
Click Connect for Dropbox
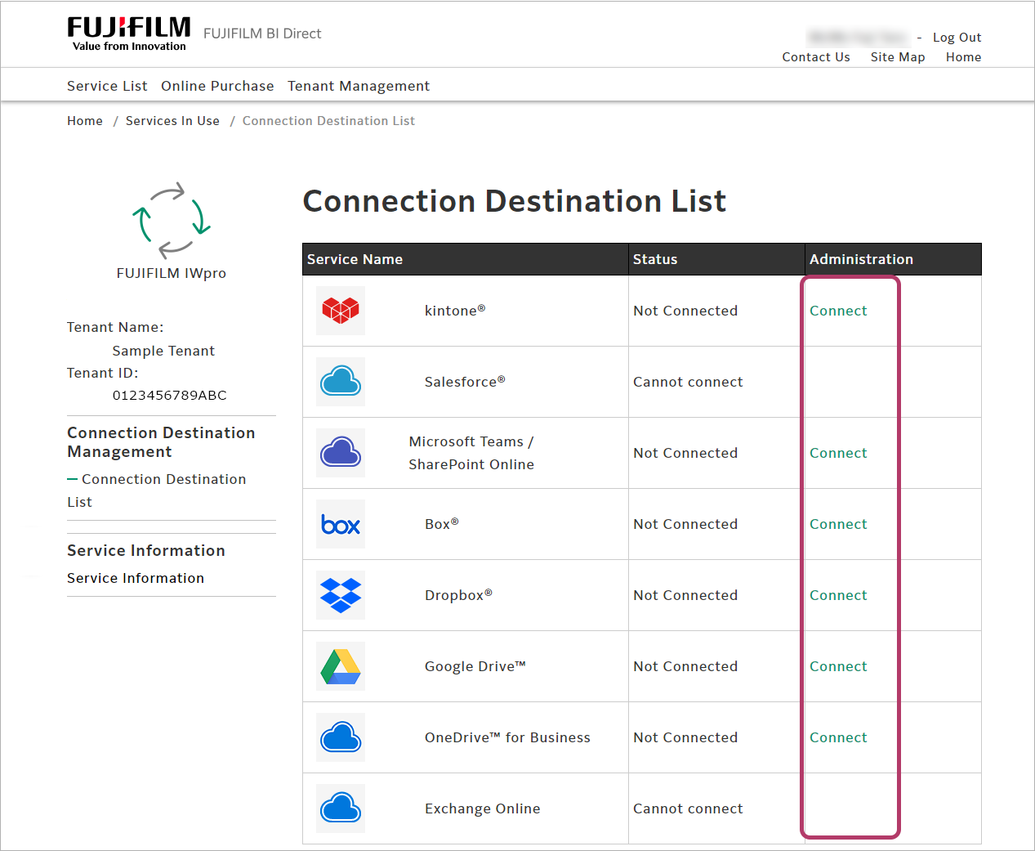838,595
